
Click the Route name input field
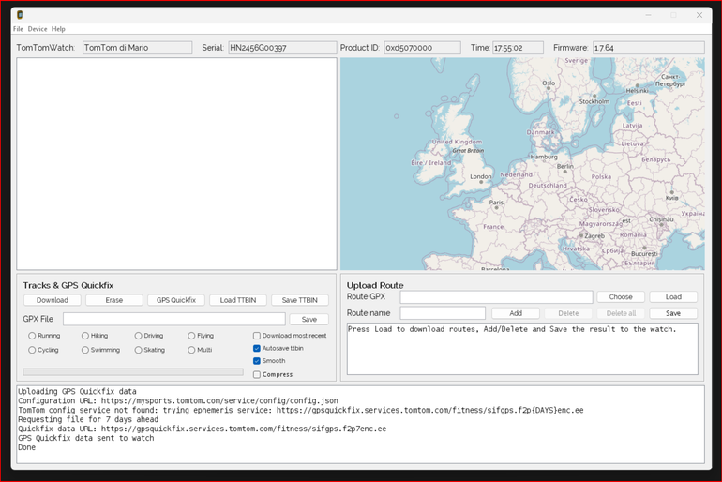443,313
